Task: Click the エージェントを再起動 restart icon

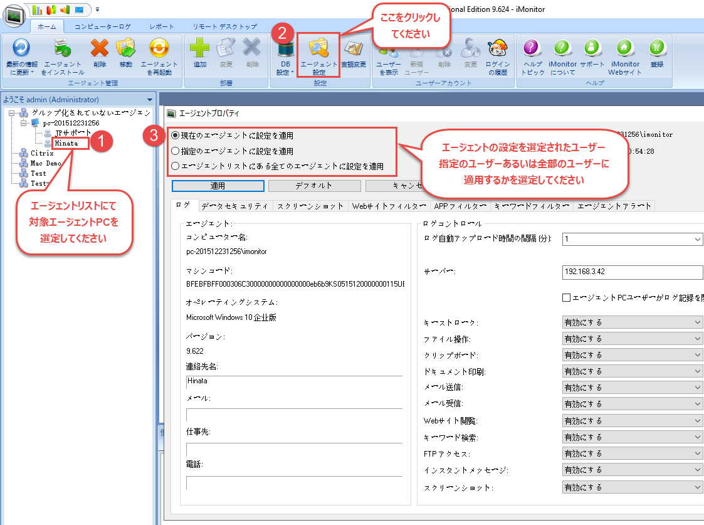Action: click(x=159, y=49)
